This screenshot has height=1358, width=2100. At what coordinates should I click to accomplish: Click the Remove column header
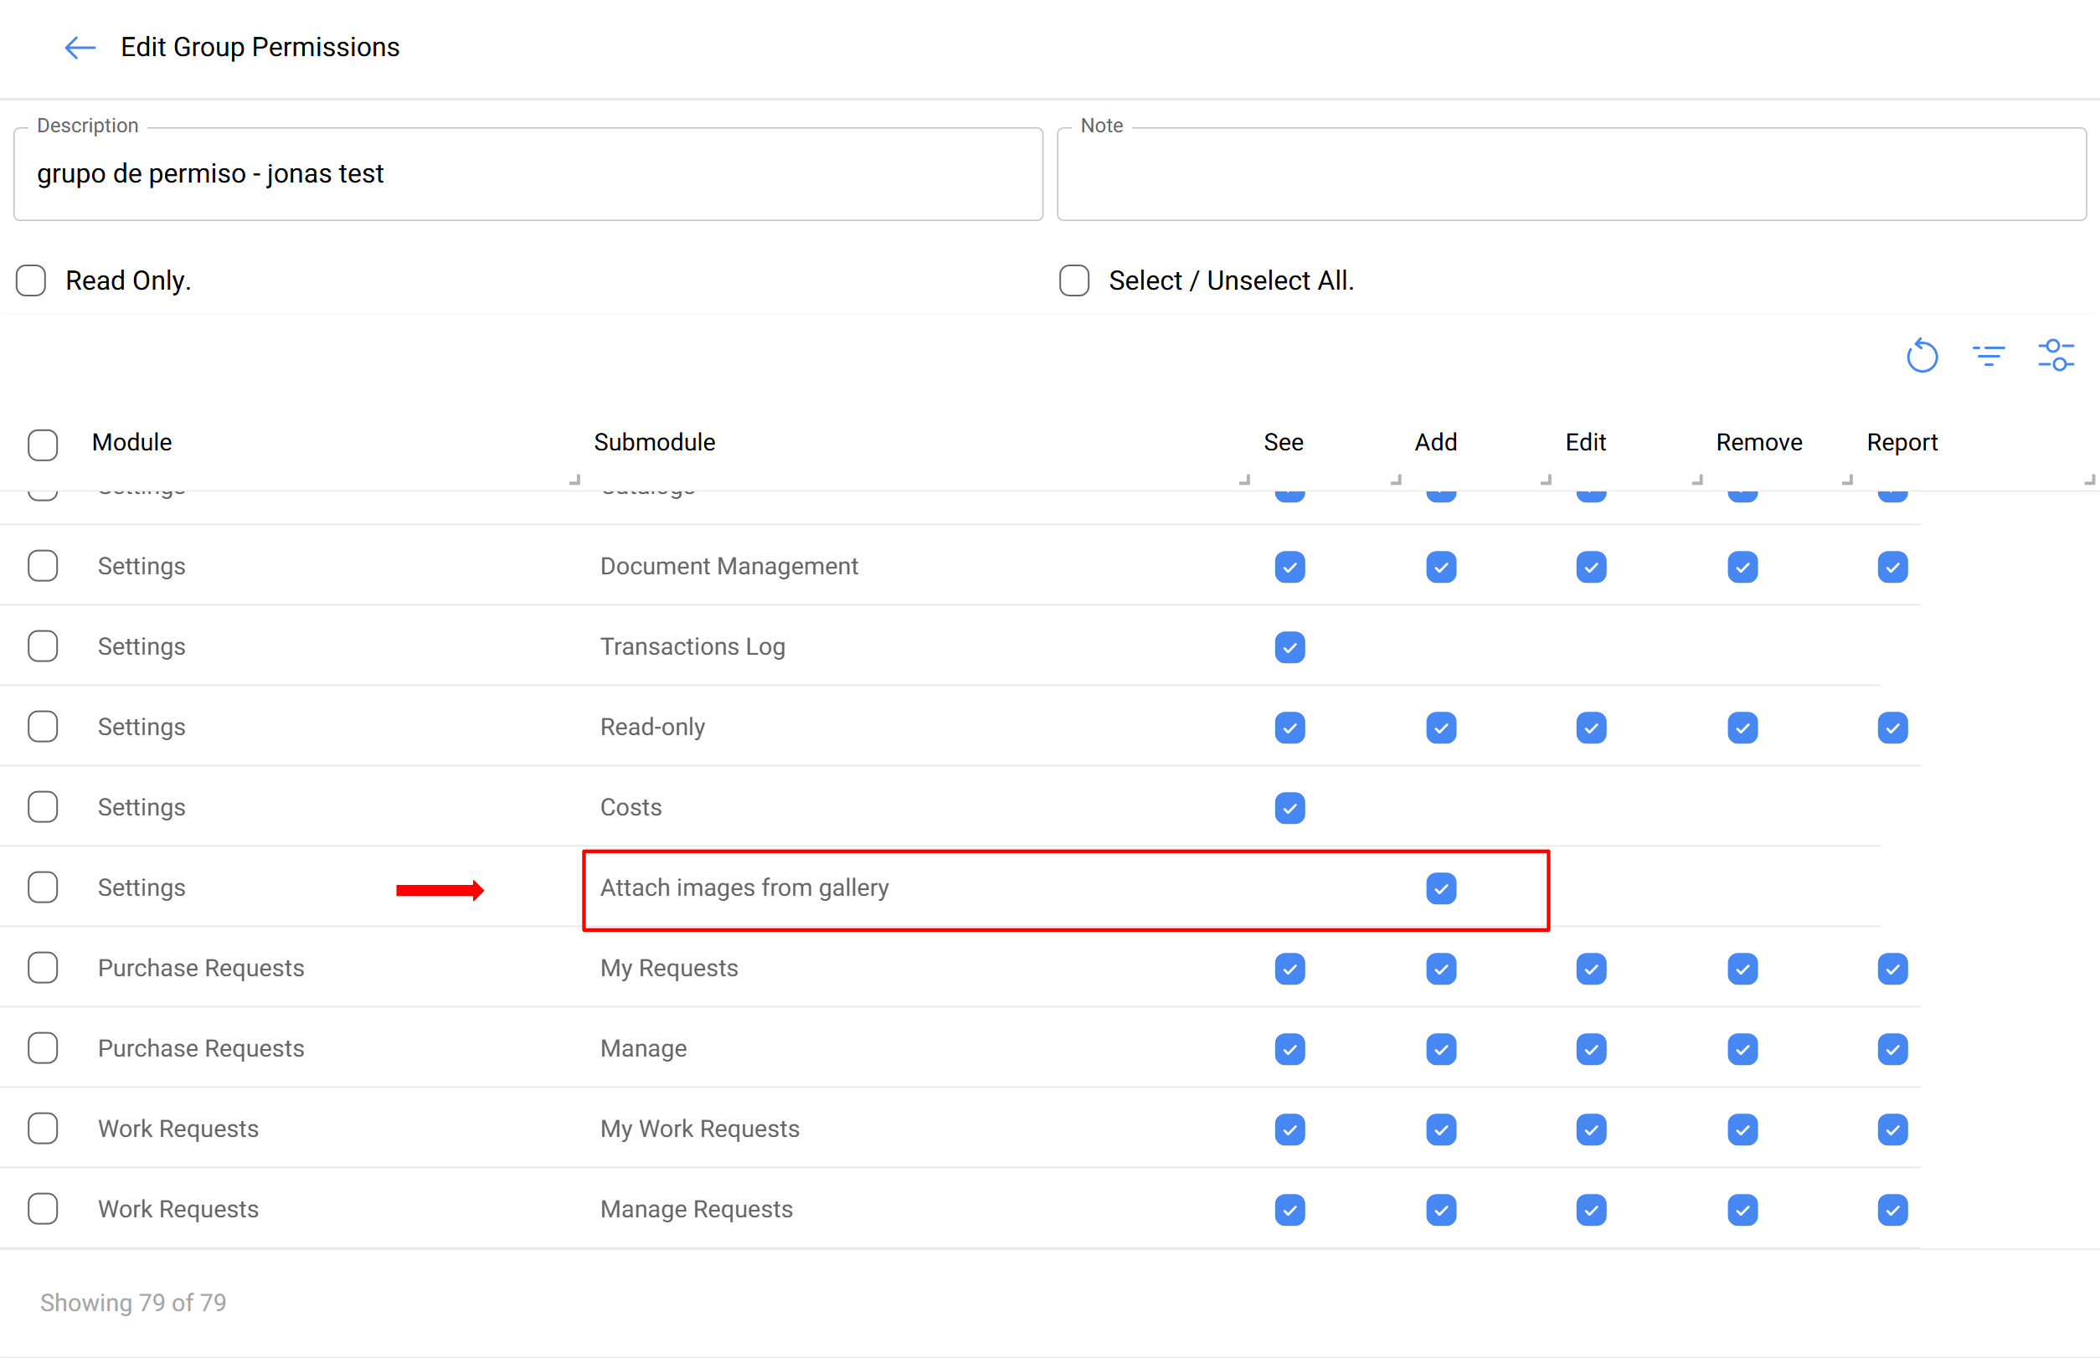tap(1758, 443)
